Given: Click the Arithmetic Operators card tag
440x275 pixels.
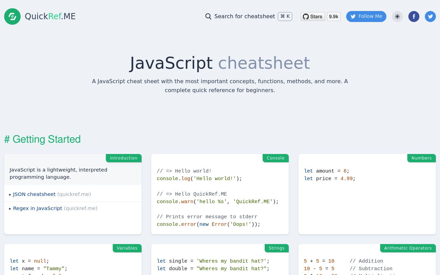Looking at the screenshot, I should point(408,248).
